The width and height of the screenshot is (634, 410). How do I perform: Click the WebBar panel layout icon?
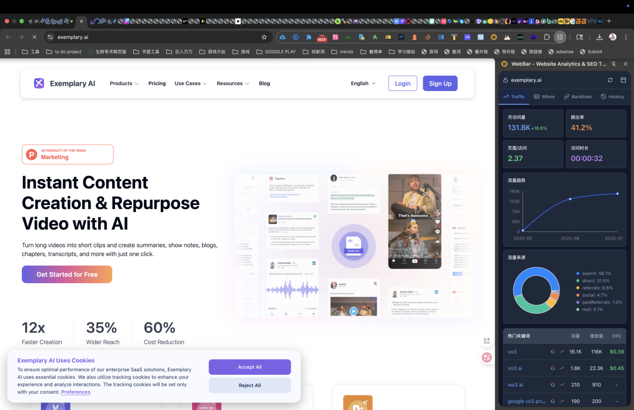pos(623,80)
